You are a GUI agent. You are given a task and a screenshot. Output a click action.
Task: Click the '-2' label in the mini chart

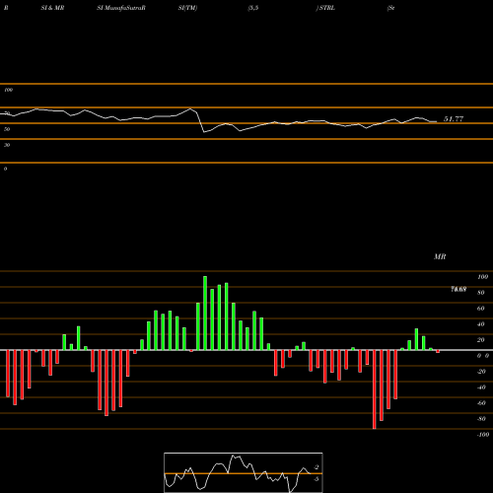[x=317, y=467]
